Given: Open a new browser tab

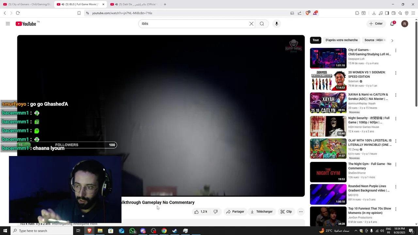Looking at the screenshot, I should point(165,4).
